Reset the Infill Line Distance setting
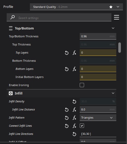This screenshot has height=144, width=127. pyautogui.click(x=66, y=109)
